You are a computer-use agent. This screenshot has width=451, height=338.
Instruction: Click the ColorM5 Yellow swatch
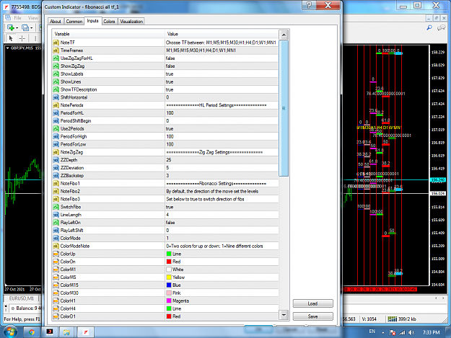169,277
